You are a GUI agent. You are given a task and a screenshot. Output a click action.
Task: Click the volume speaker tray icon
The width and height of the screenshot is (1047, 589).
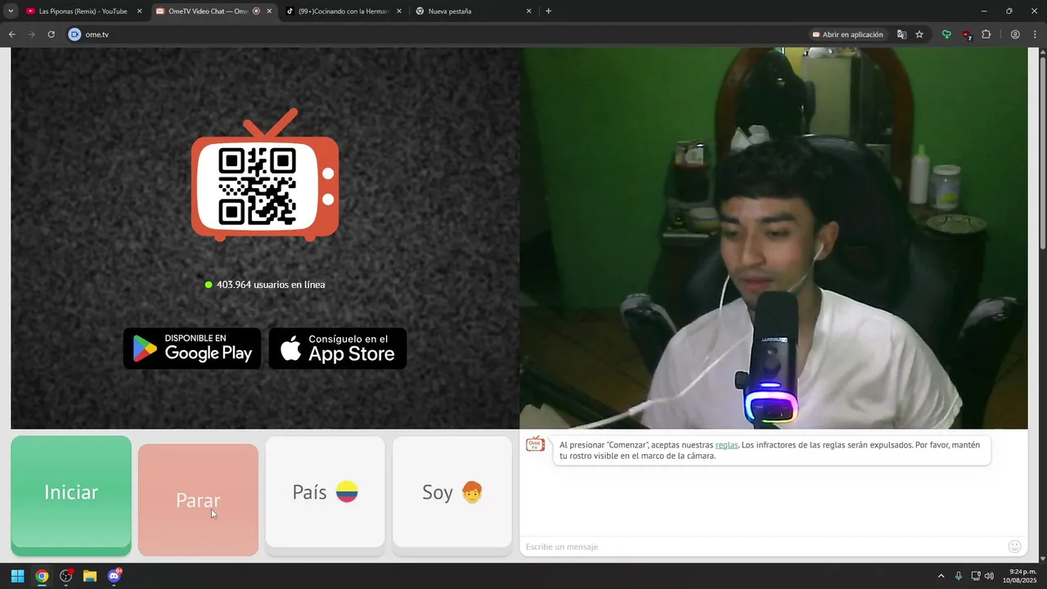tap(989, 576)
